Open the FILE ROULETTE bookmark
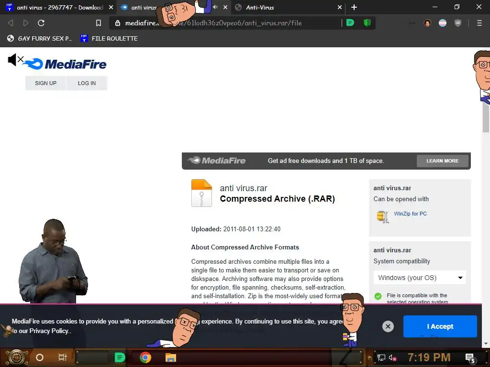The height and width of the screenshot is (367, 490). click(x=109, y=38)
